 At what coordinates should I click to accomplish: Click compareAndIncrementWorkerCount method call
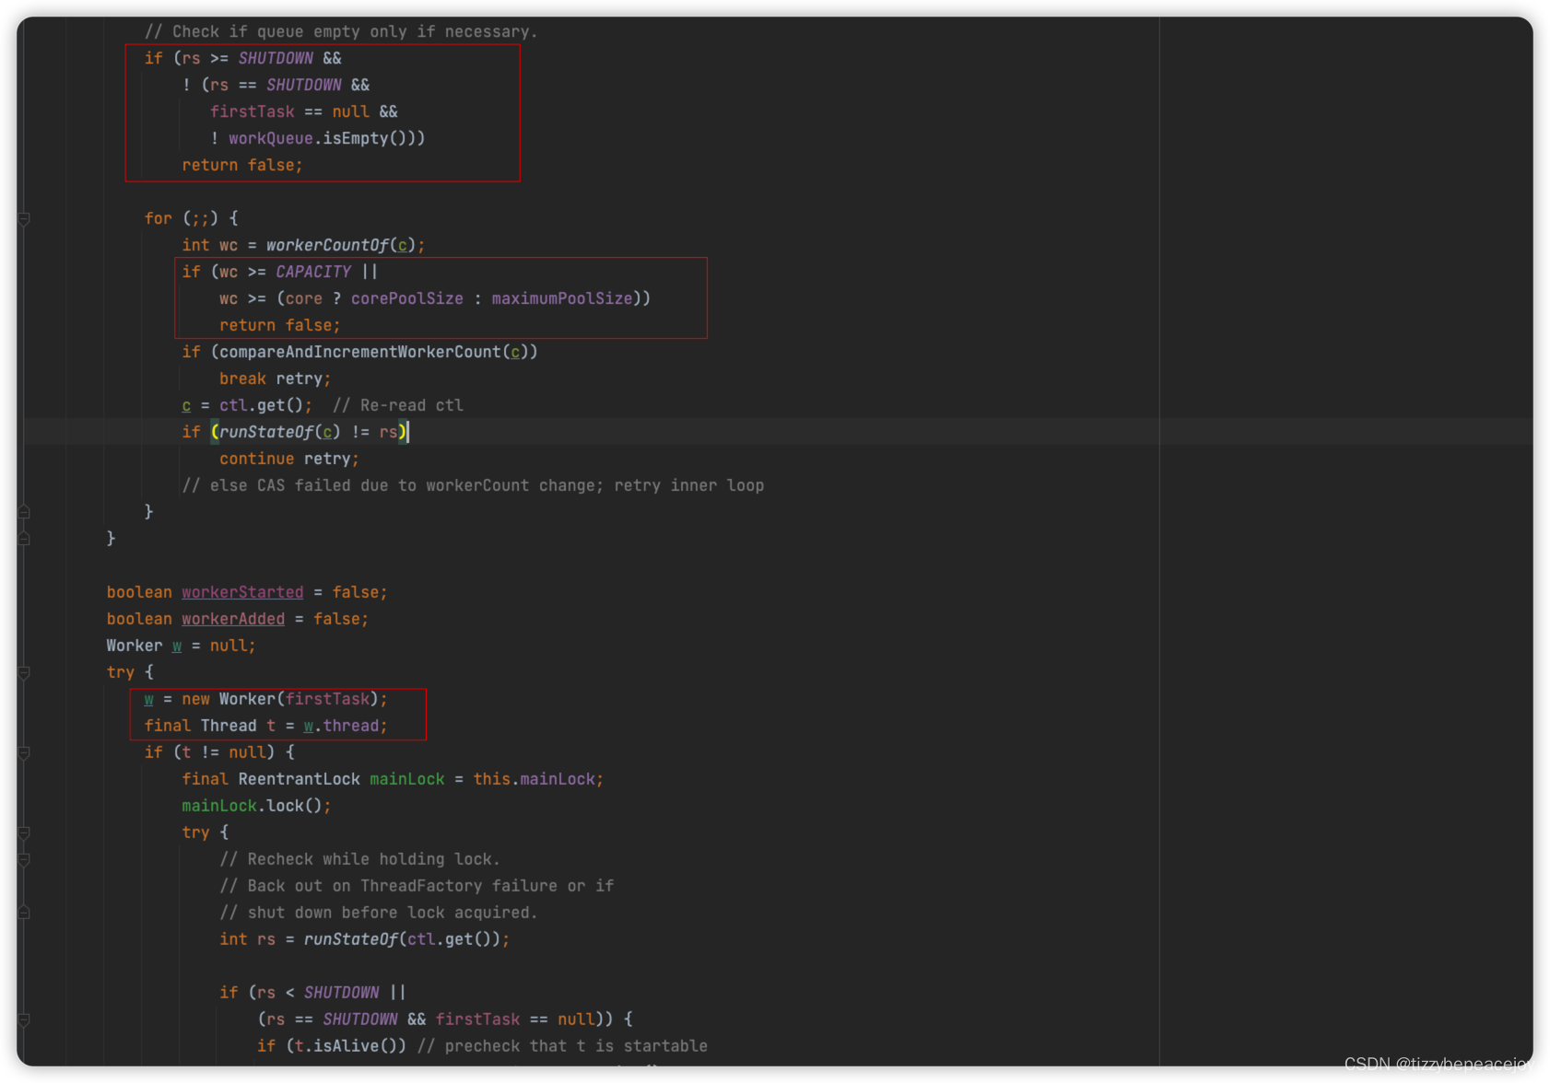point(359,352)
